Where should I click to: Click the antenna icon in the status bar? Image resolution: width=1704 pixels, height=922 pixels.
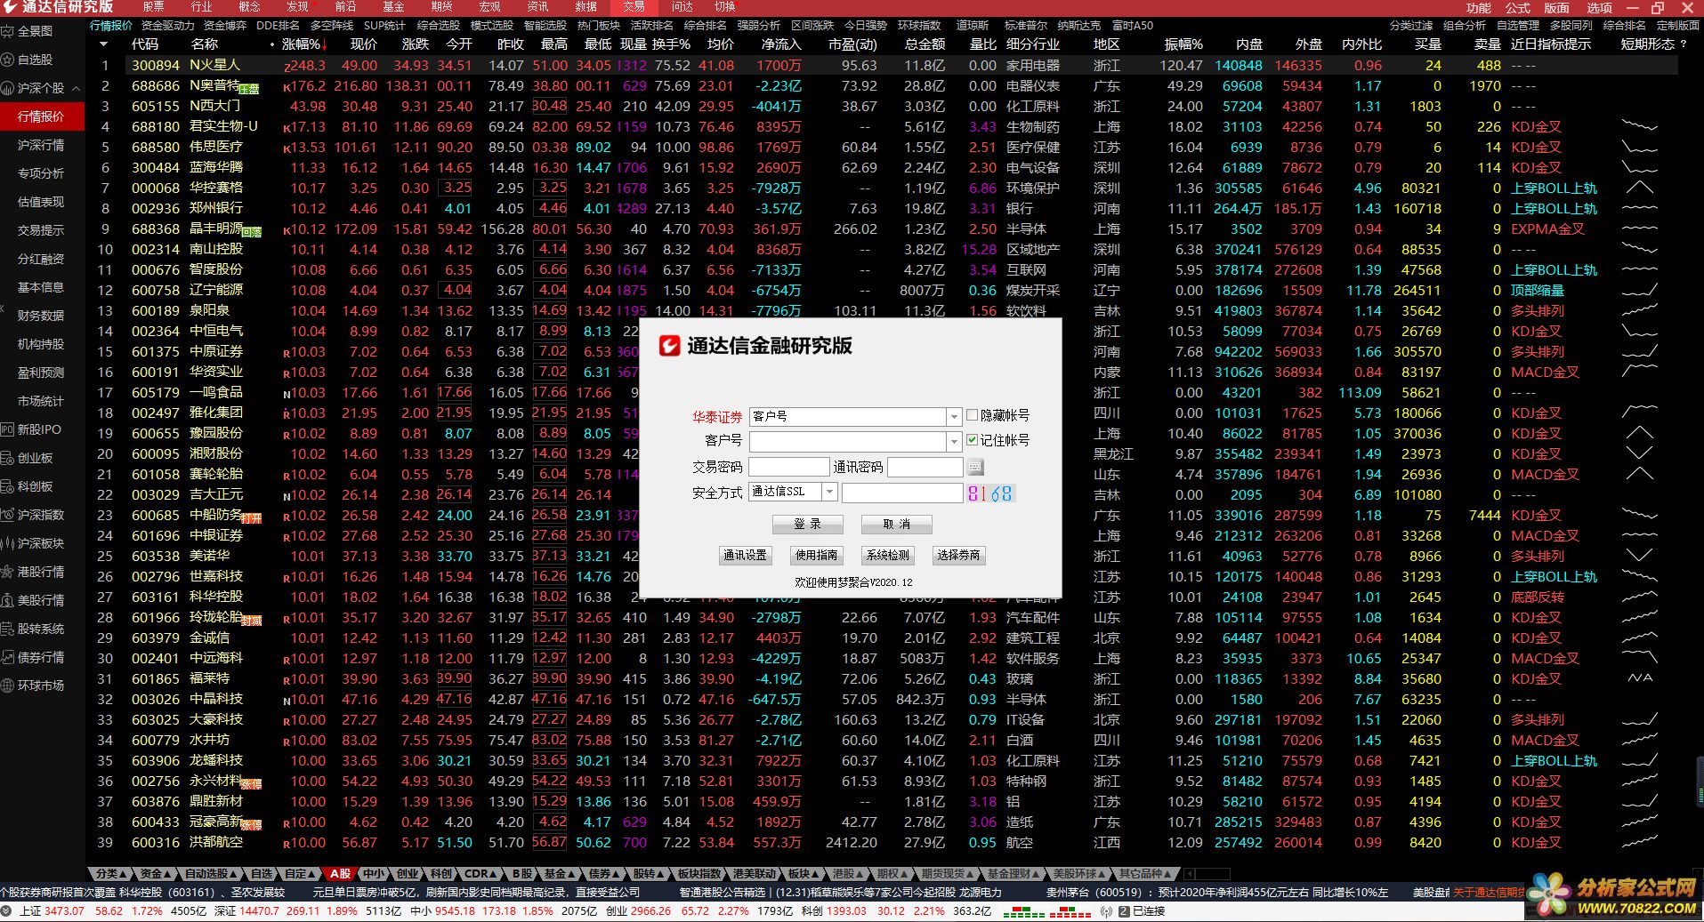(1106, 911)
